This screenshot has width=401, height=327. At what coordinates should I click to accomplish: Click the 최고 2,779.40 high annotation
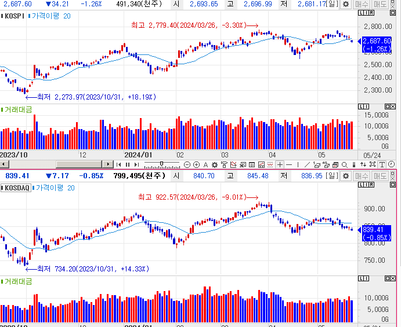(x=195, y=25)
